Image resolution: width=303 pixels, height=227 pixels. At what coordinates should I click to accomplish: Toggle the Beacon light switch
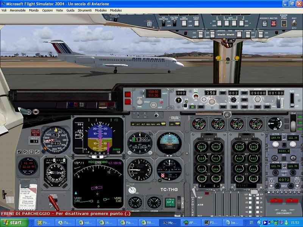click(239, 35)
